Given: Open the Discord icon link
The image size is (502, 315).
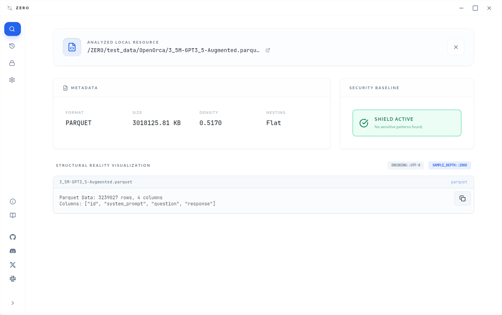Looking at the screenshot, I should tap(13, 251).
